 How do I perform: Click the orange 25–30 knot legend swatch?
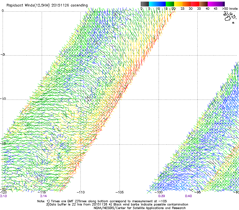click(187, 4)
